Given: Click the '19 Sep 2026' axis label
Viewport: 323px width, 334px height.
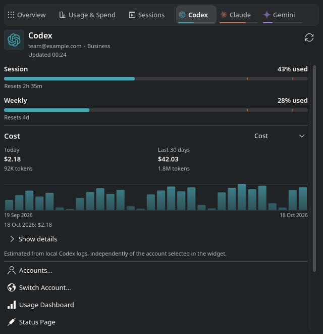Looking at the screenshot, I should click(18, 215).
